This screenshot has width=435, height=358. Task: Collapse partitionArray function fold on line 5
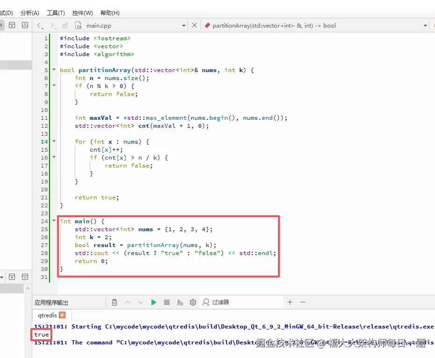coord(54,69)
